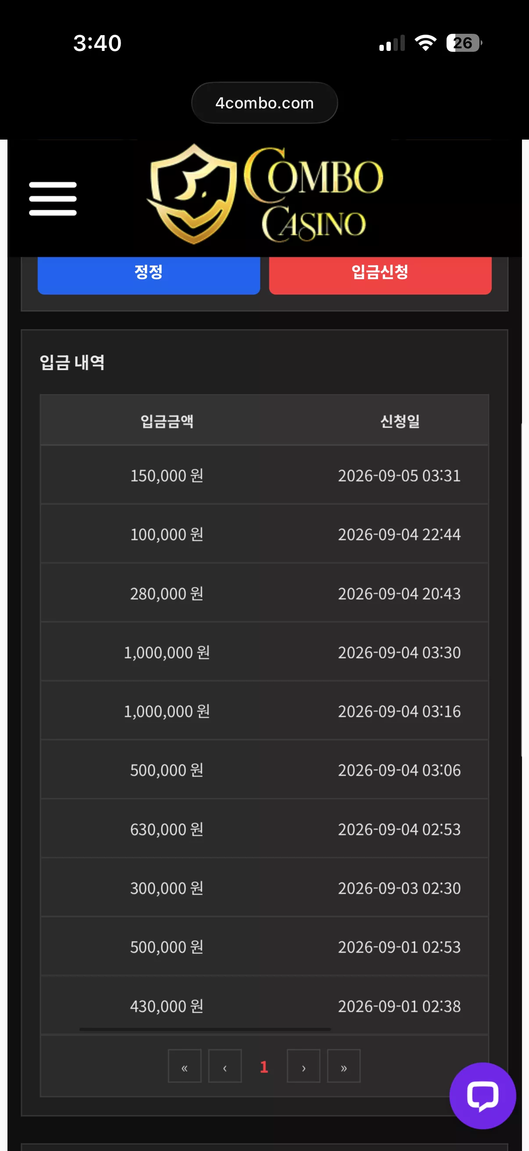The width and height of the screenshot is (529, 1151).
Task: Click the 입금금액 column header
Action: click(x=167, y=421)
